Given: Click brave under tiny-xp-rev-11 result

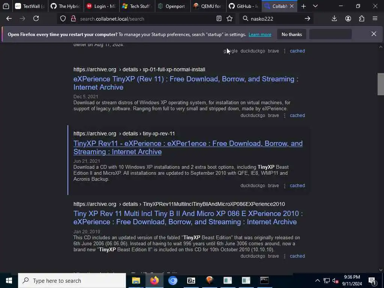Looking at the screenshot, I should point(273,186).
